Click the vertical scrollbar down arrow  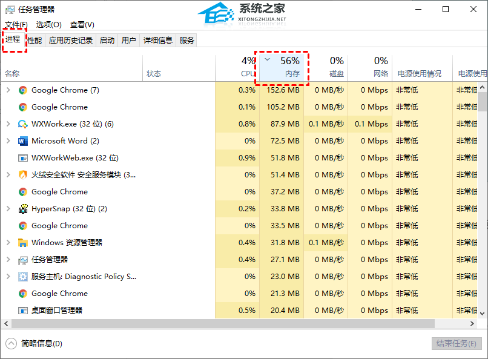click(483, 314)
